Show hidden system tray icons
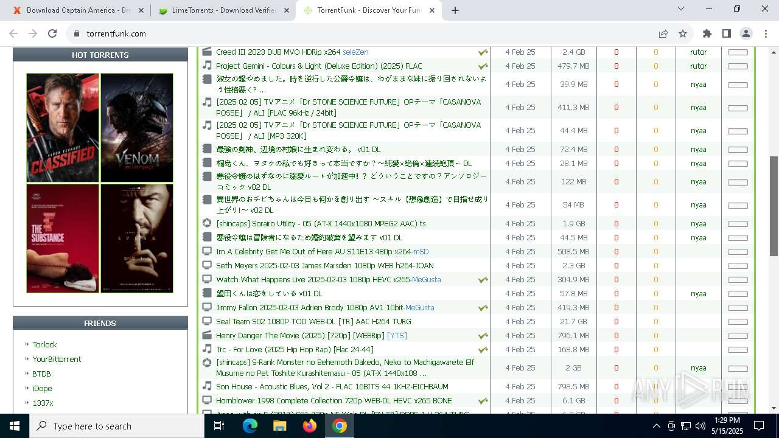 pyautogui.click(x=656, y=426)
